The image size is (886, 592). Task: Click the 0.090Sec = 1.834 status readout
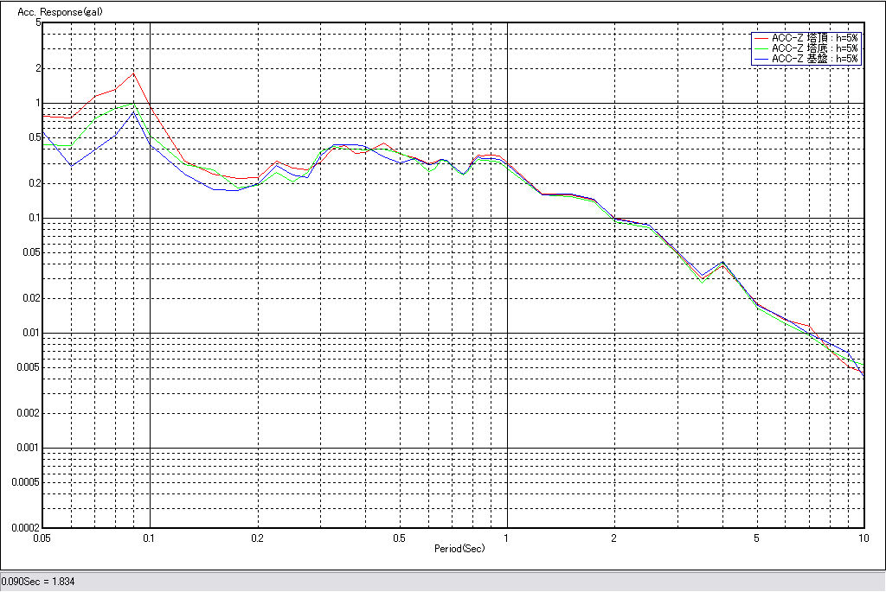[x=38, y=582]
